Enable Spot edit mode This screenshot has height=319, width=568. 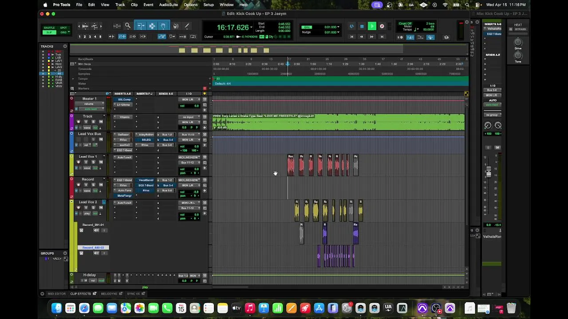pyautogui.click(x=63, y=28)
